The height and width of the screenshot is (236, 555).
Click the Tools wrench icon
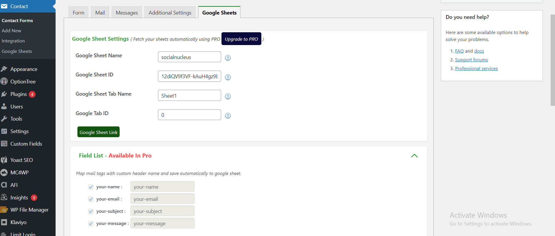click(4, 119)
